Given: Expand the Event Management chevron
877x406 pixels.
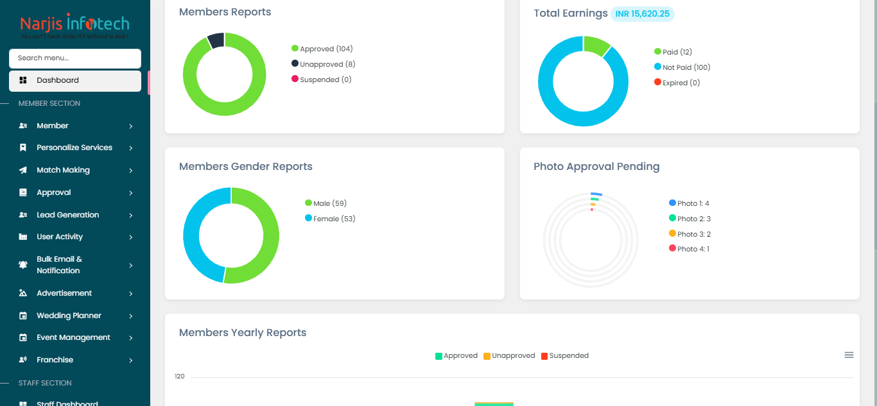Looking at the screenshot, I should (131, 338).
